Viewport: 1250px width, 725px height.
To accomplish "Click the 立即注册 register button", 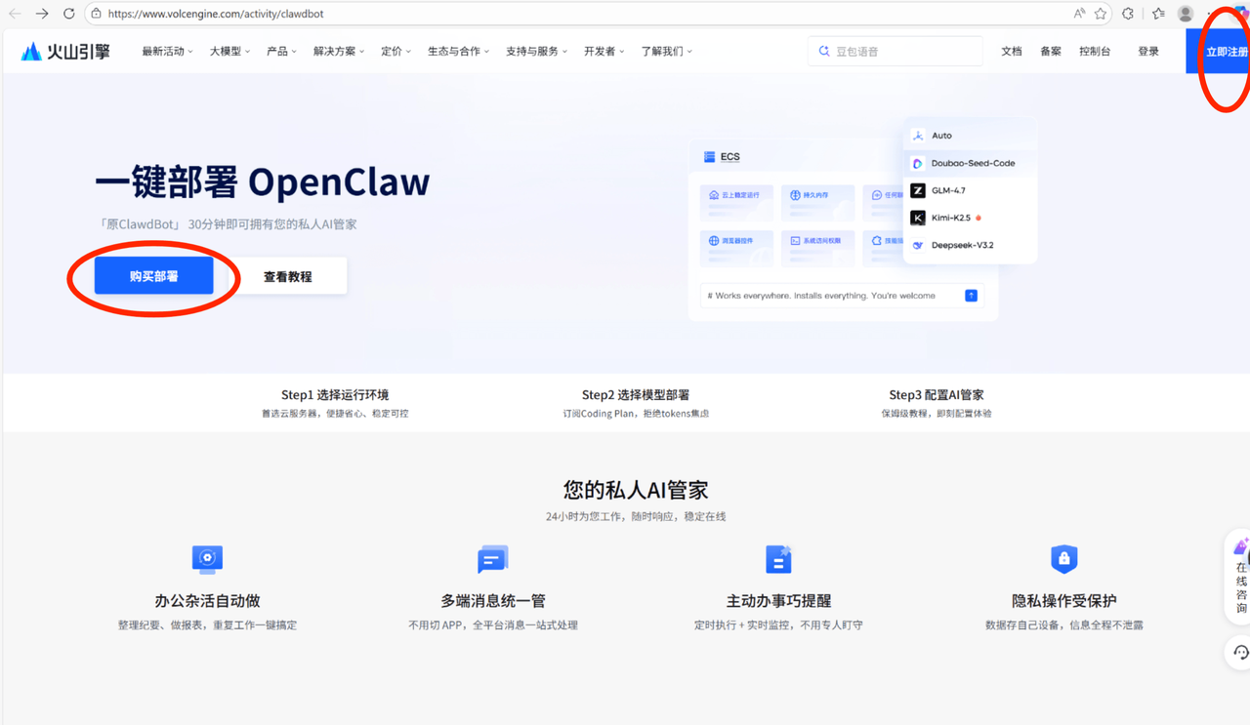I will (x=1218, y=52).
